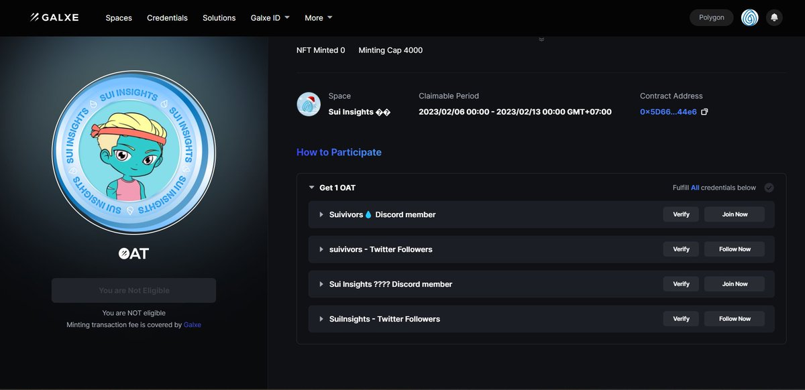
Task: Click Join Now for Sui Insights Discord
Action: (735, 284)
